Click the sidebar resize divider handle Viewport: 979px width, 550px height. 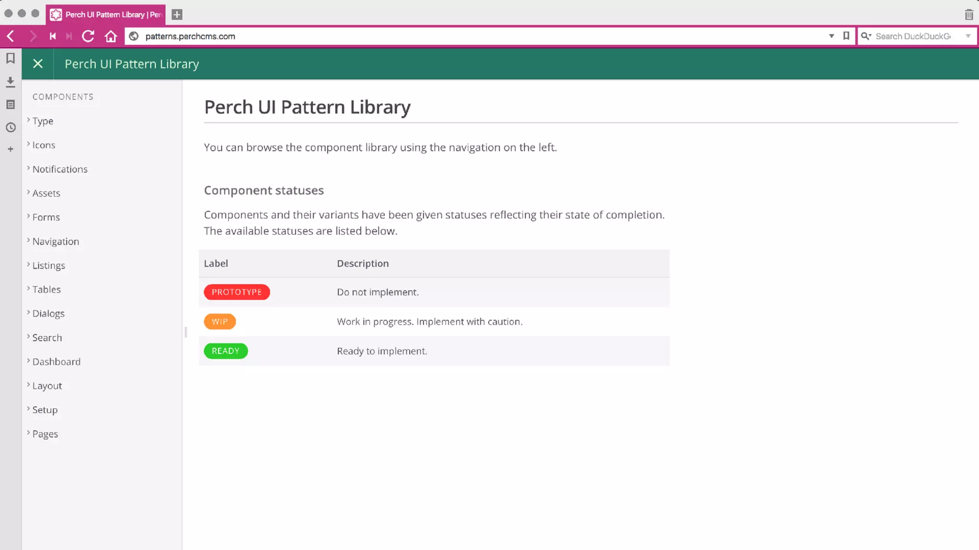[185, 332]
